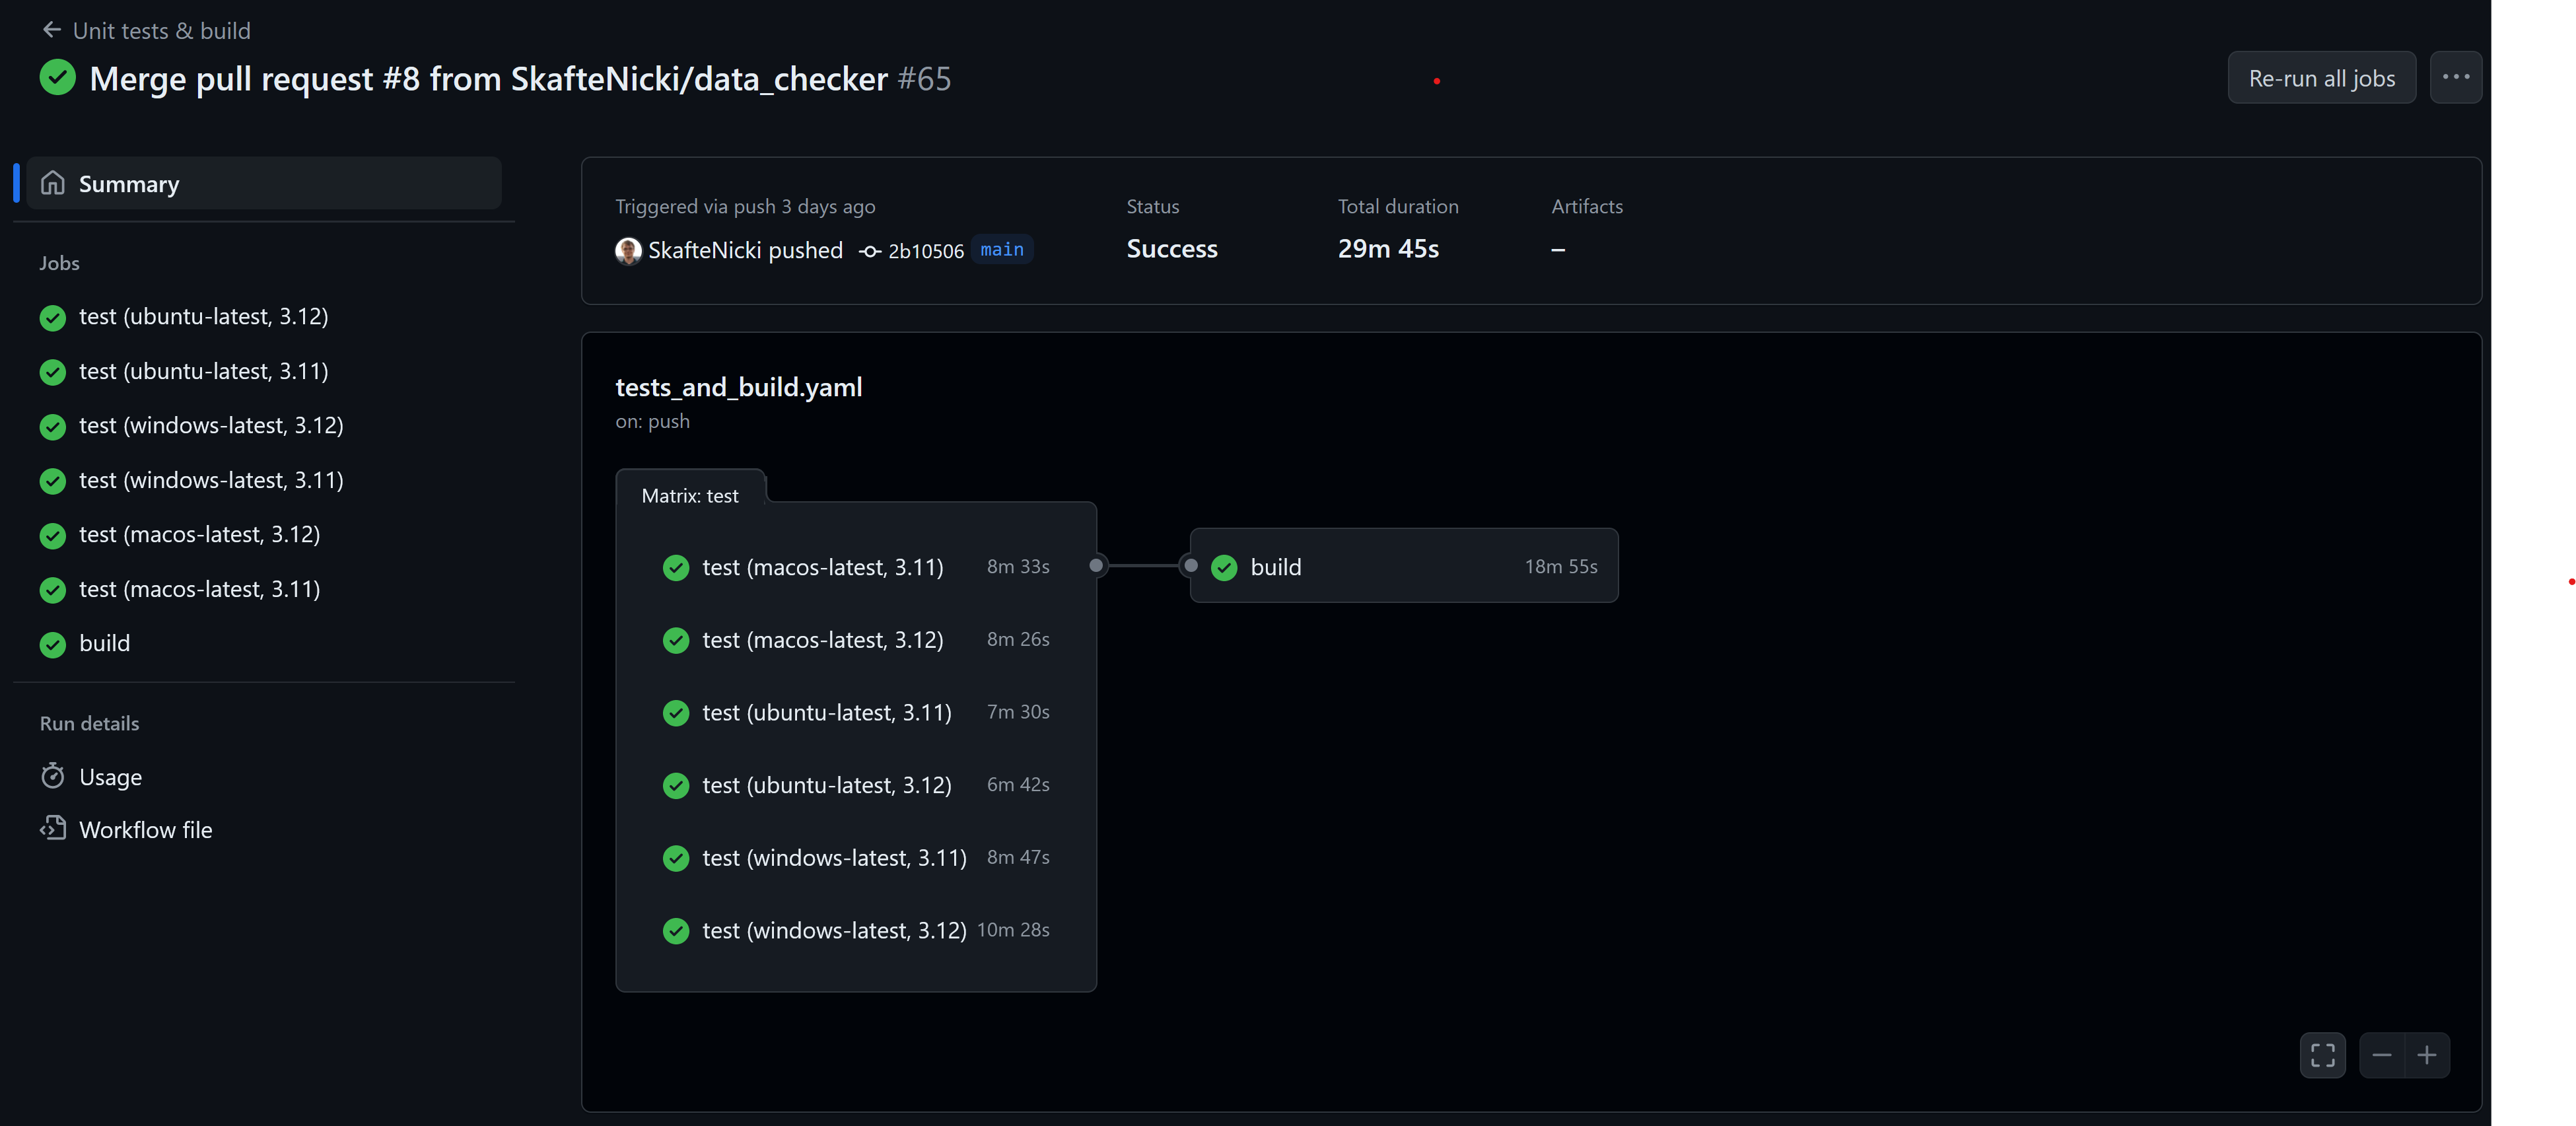Viewport: 2576px width, 1126px height.
Task: Select test (windows-latest, 3.11) sidebar job
Action: 211,480
